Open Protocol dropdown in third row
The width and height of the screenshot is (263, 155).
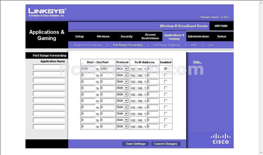122,81
